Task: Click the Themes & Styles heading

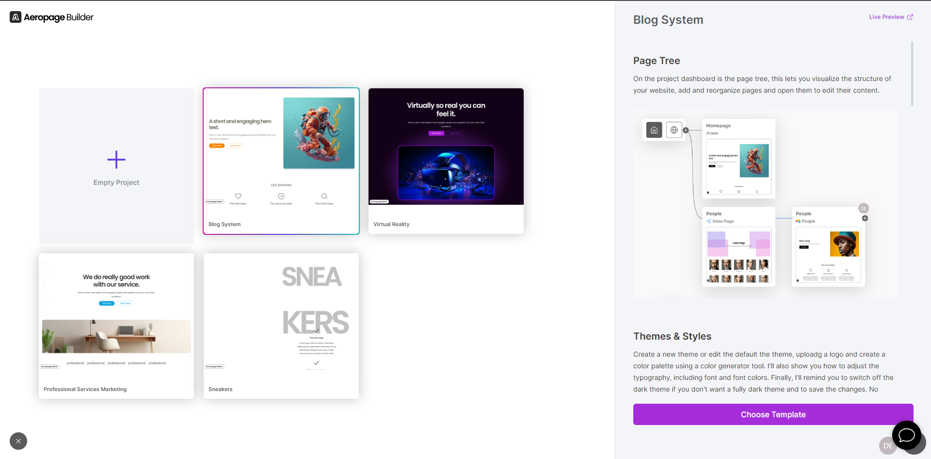Action: [x=672, y=336]
